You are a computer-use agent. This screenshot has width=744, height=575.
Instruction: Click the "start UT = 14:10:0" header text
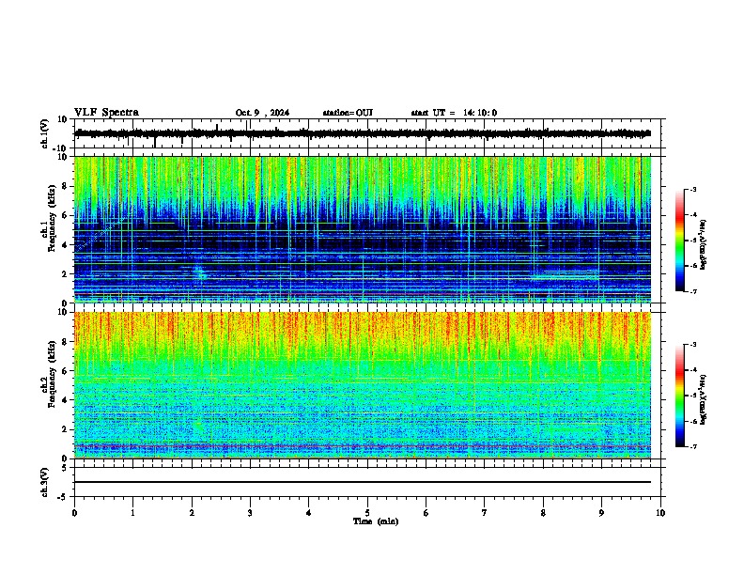point(454,113)
